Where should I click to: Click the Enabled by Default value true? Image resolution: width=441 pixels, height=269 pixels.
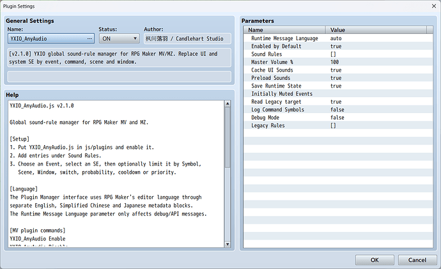[336, 46]
